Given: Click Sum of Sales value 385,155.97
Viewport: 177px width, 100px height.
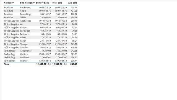Looking at the screenshot, I should (45, 14).
